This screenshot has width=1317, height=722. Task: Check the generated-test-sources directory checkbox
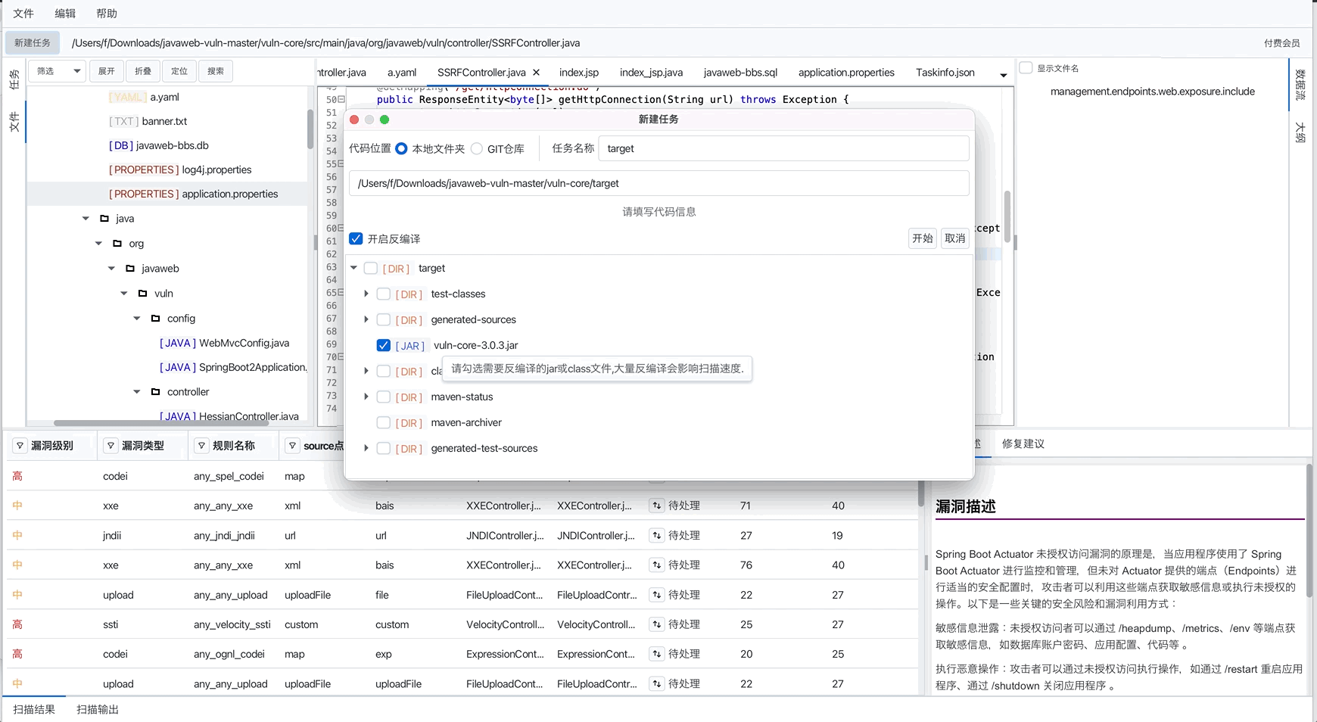tap(384, 448)
